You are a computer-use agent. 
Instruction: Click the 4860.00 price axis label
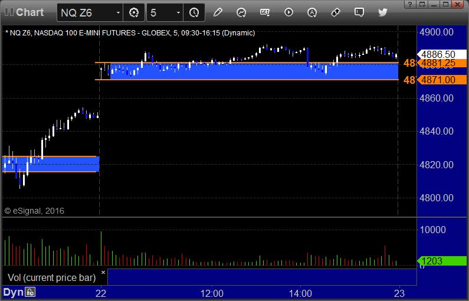437,98
